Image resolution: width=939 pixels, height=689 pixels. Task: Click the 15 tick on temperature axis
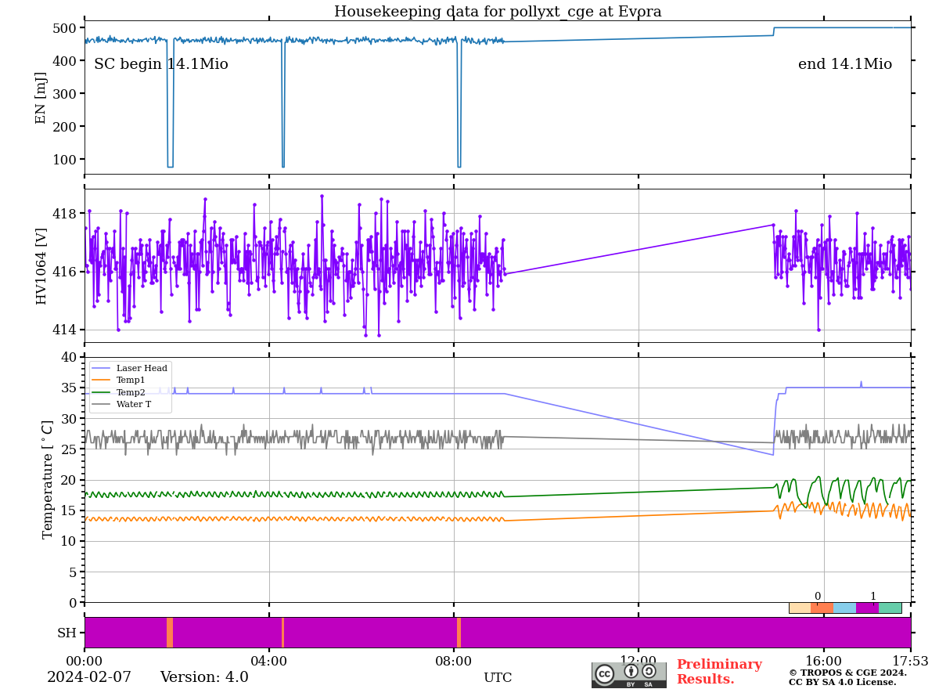[70, 510]
